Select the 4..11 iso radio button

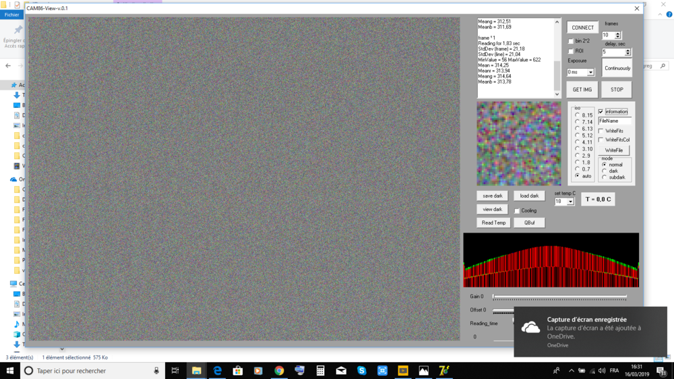pos(578,142)
